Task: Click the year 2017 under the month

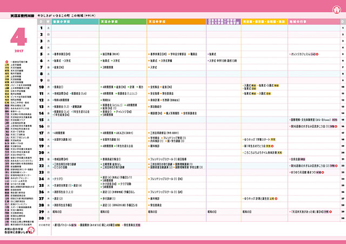Action: [19, 51]
